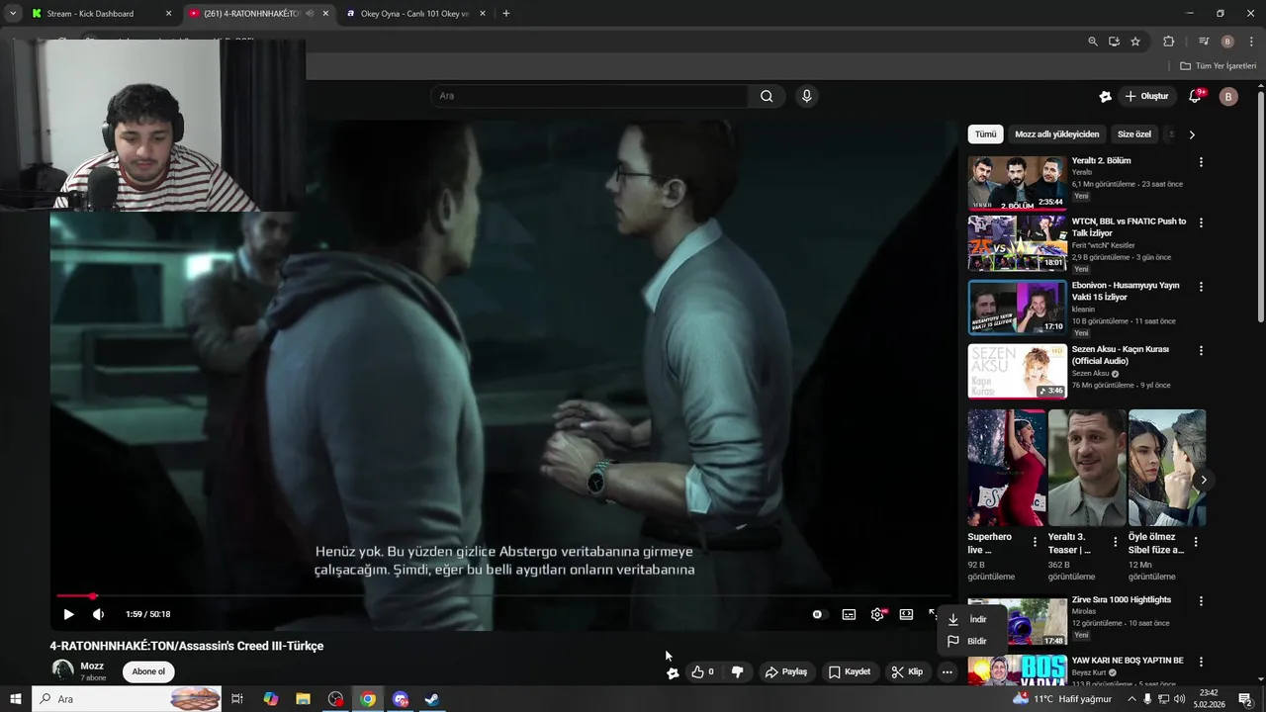The width and height of the screenshot is (1266, 712).
Task: Open Chrome zoom magnifier icon in address bar
Action: click(1092, 42)
